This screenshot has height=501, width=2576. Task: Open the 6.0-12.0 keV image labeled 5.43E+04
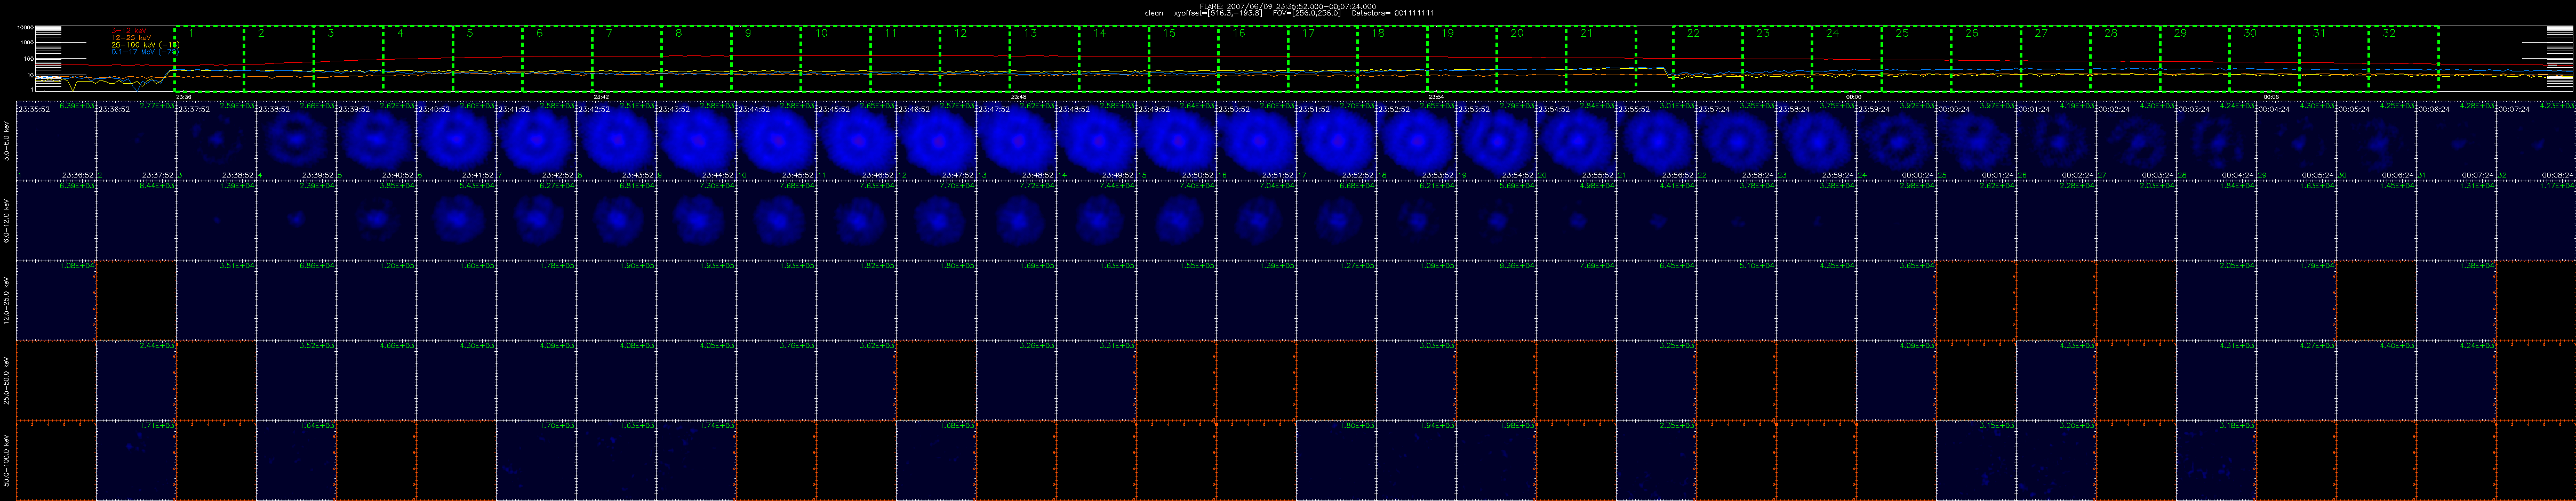click(x=456, y=221)
